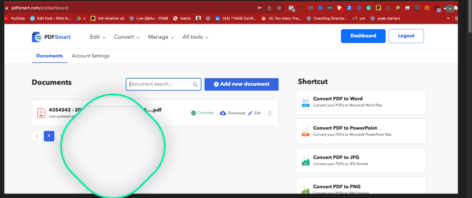Click the PDFSmart logo
Screen dimensions: 472x198
(51, 37)
